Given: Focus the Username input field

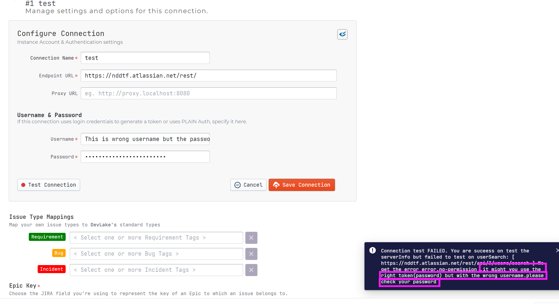Looking at the screenshot, I should coord(145,139).
